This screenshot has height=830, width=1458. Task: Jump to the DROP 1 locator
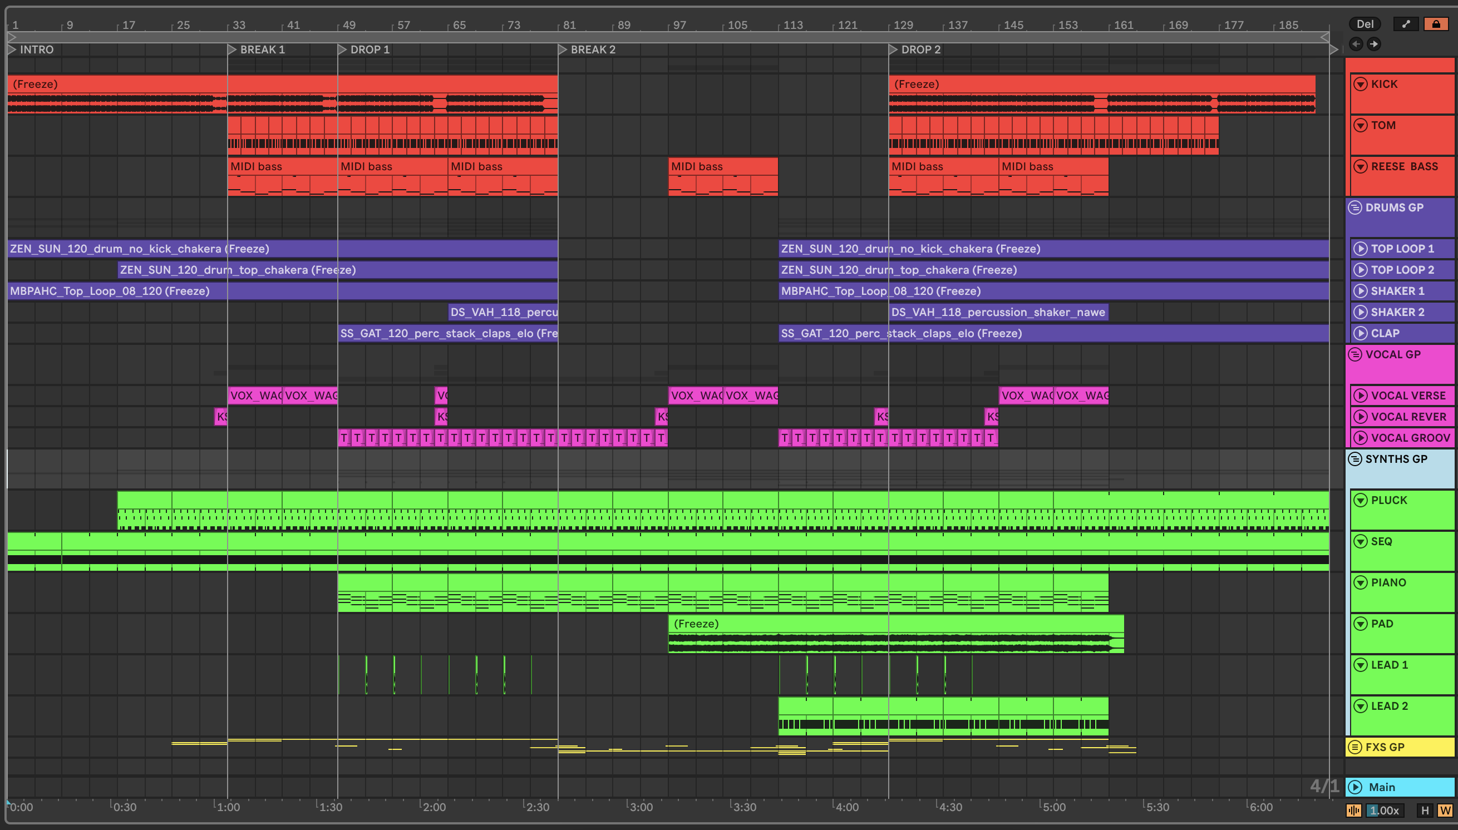(342, 50)
